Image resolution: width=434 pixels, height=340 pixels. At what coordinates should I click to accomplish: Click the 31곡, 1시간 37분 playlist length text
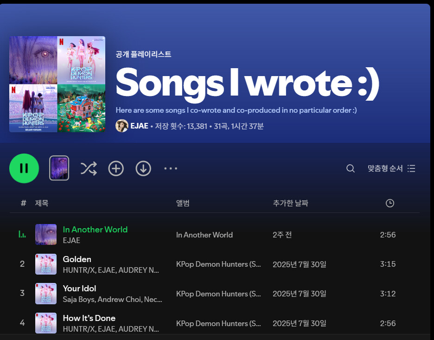[x=239, y=126]
